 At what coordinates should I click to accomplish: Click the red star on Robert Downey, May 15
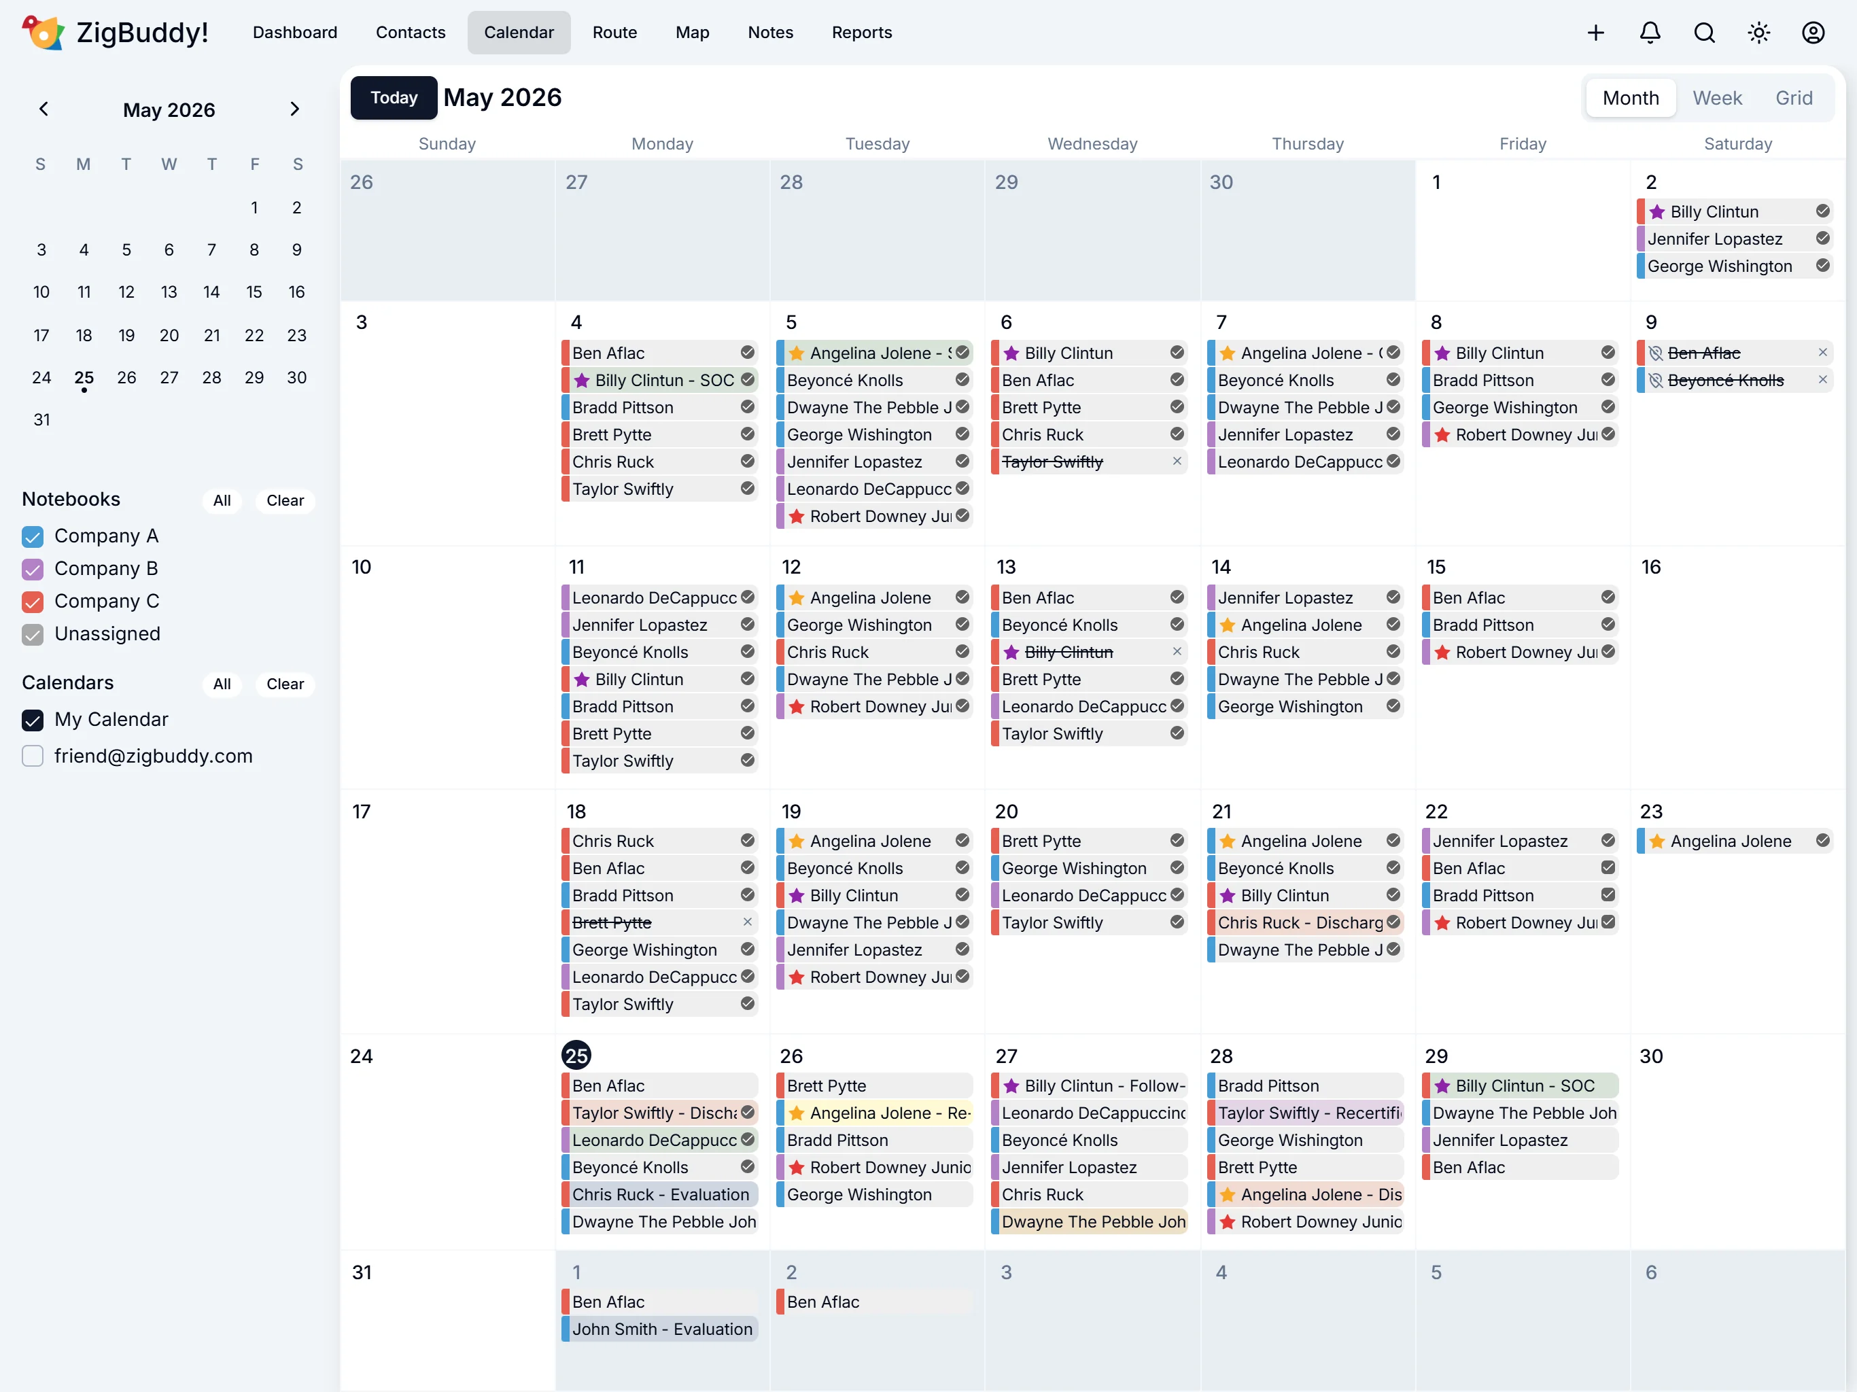click(x=1442, y=652)
